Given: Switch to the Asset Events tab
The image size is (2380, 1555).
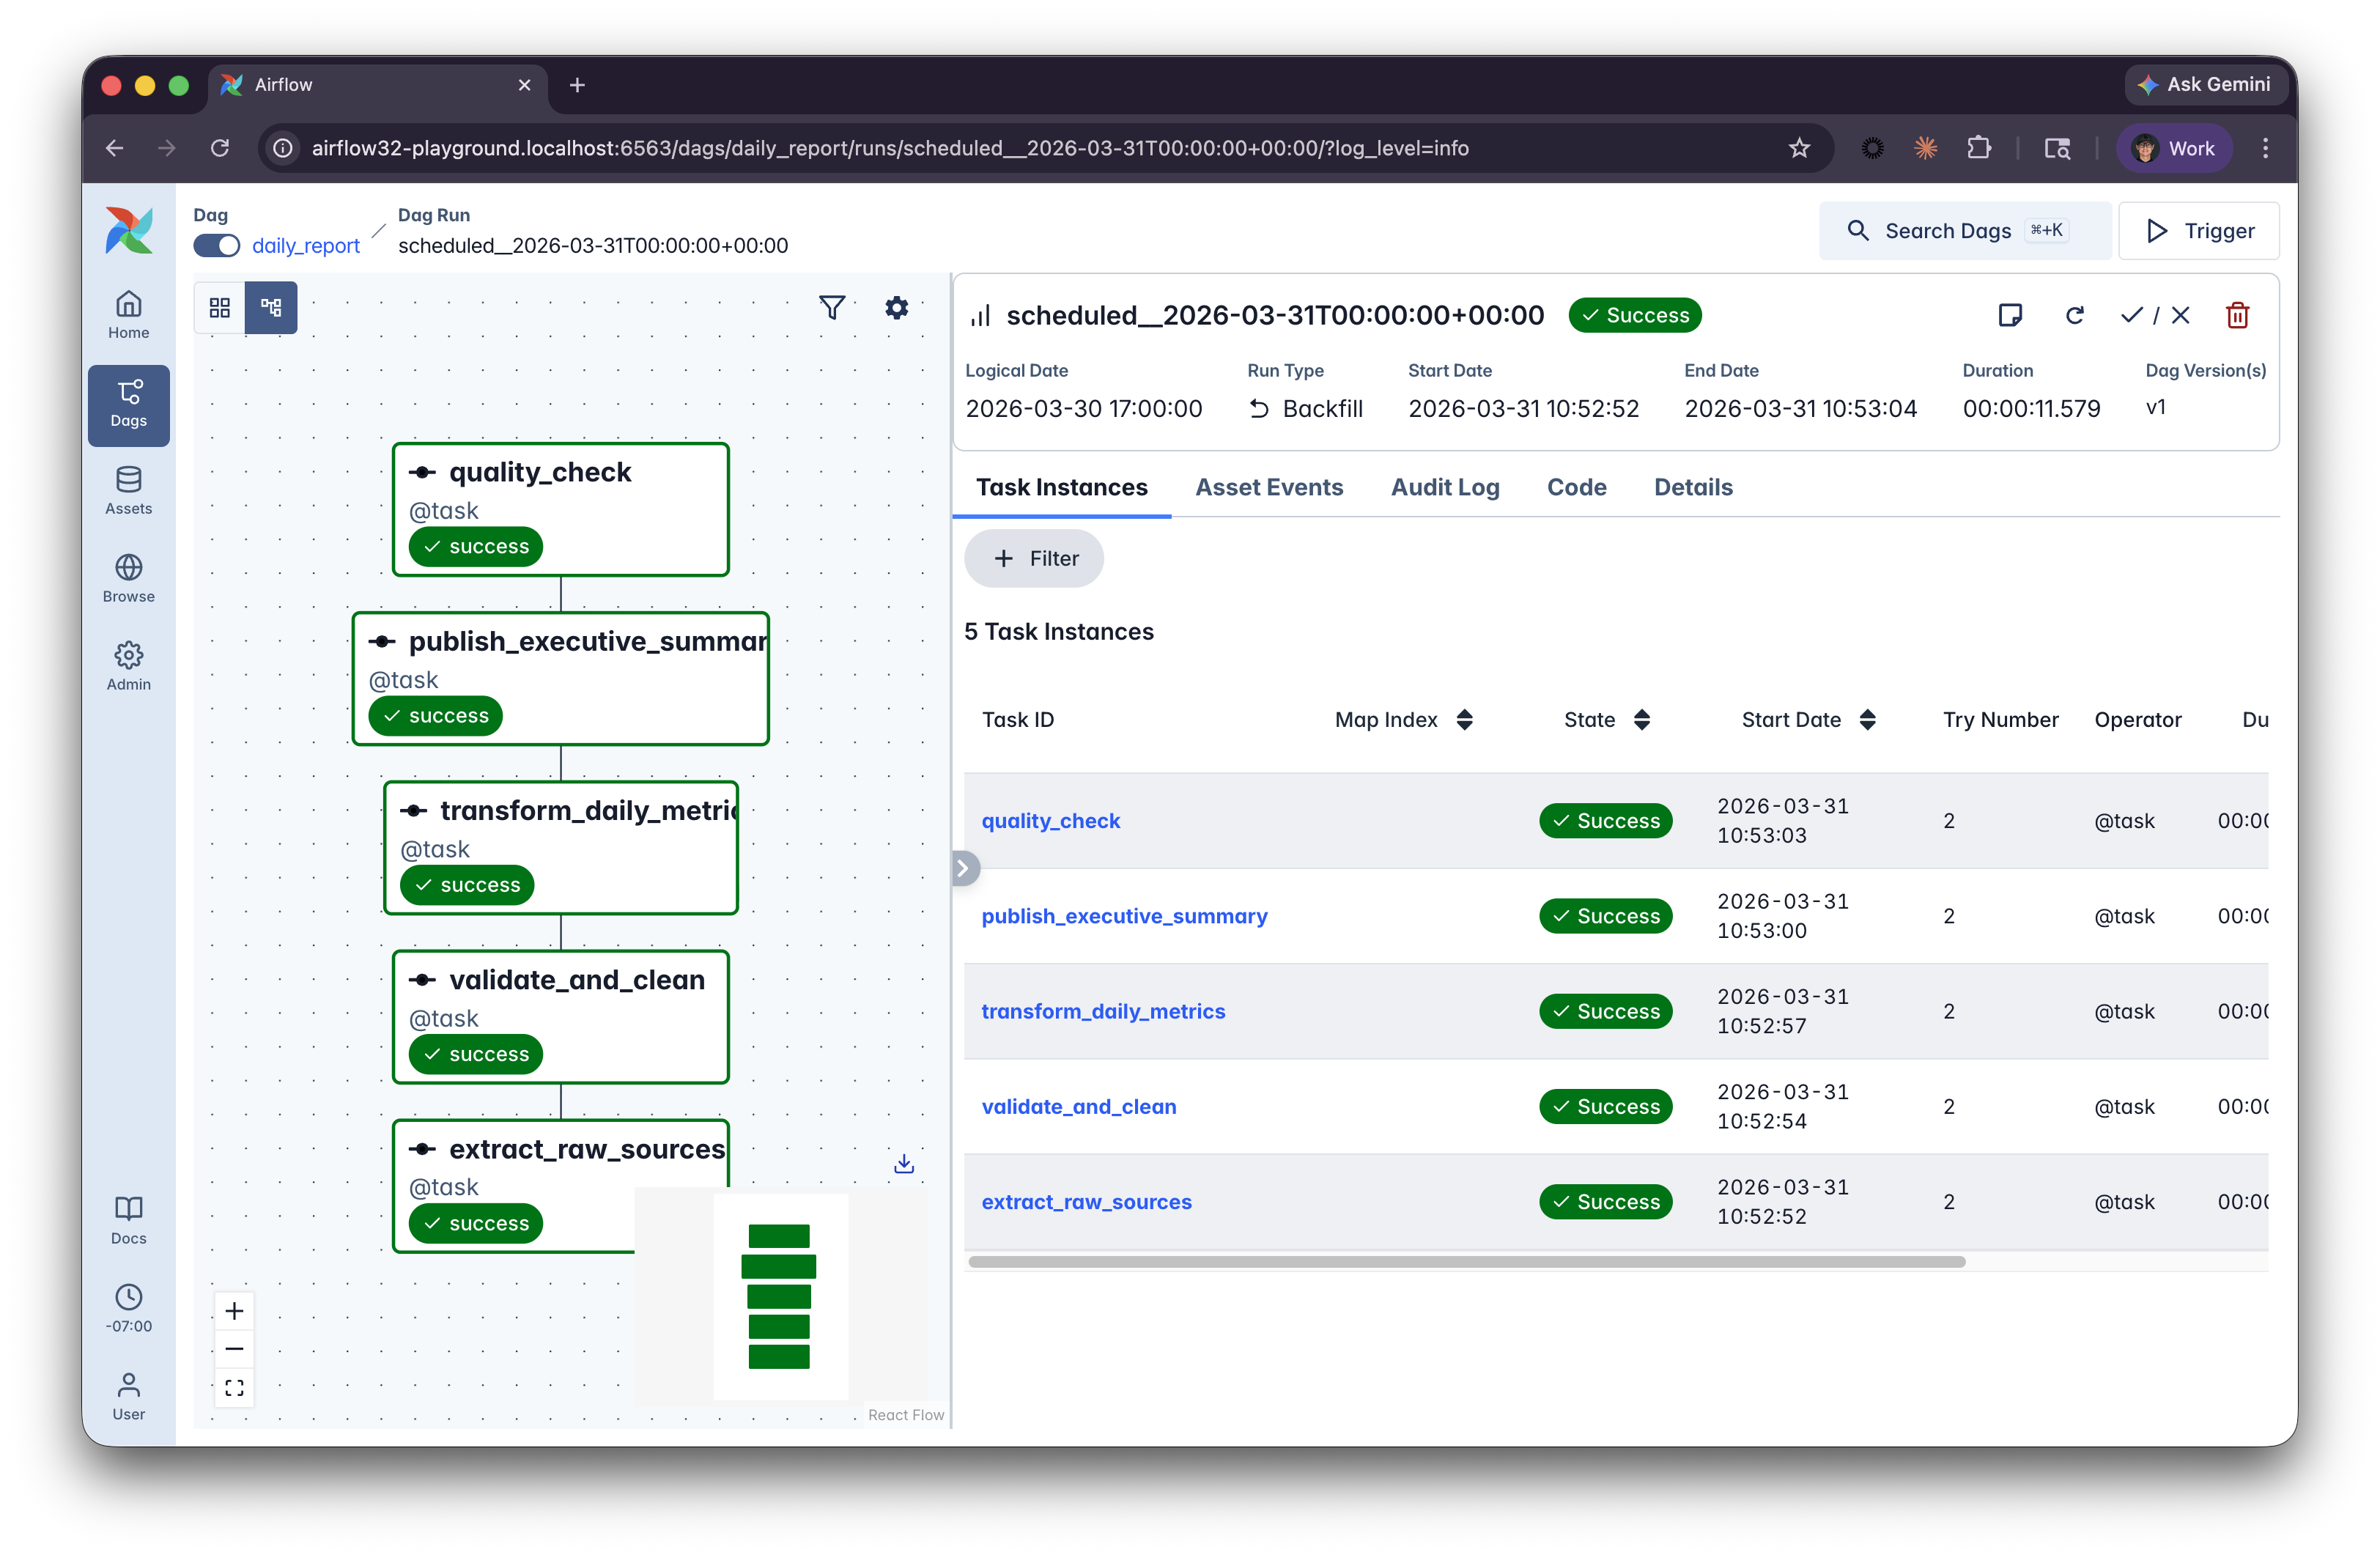Looking at the screenshot, I should [1269, 487].
